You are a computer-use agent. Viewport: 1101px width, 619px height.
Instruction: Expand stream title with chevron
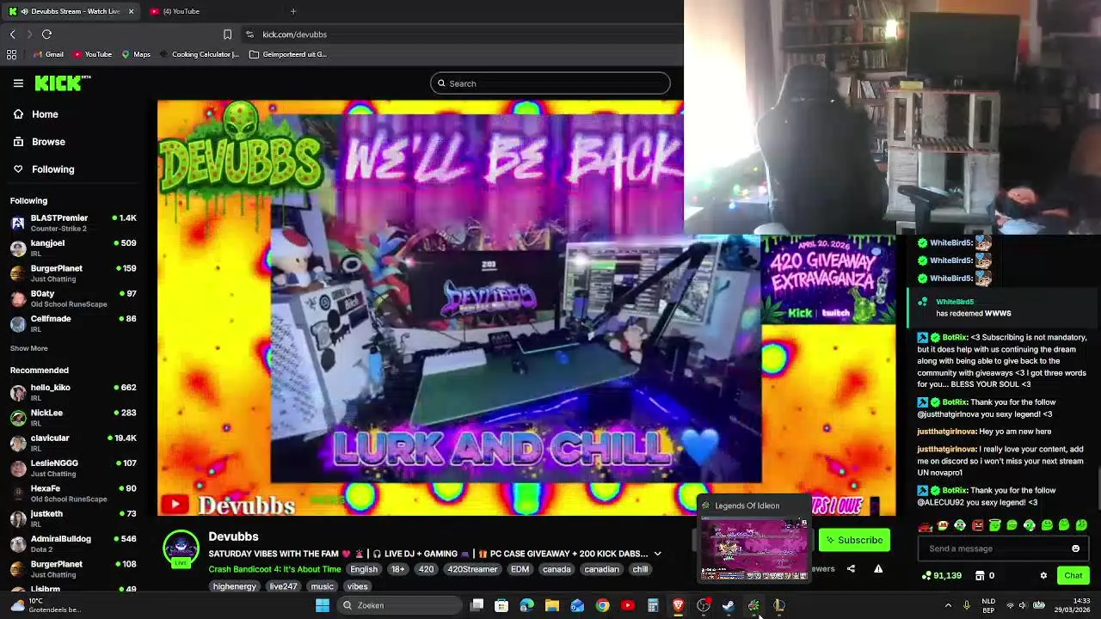[657, 554]
